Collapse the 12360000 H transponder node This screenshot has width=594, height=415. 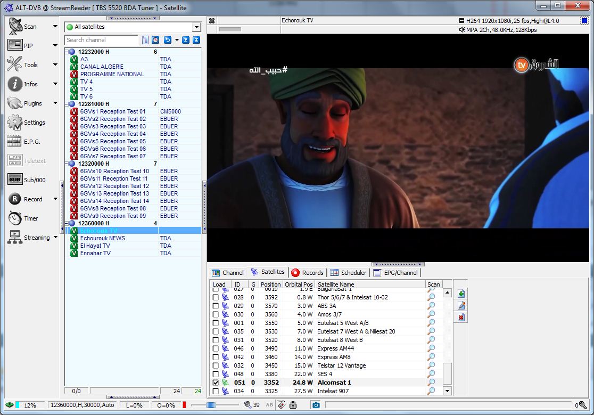click(x=67, y=223)
